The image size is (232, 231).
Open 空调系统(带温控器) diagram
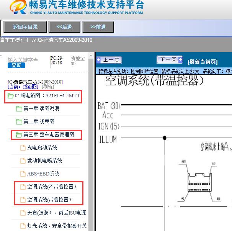[x=49, y=200]
